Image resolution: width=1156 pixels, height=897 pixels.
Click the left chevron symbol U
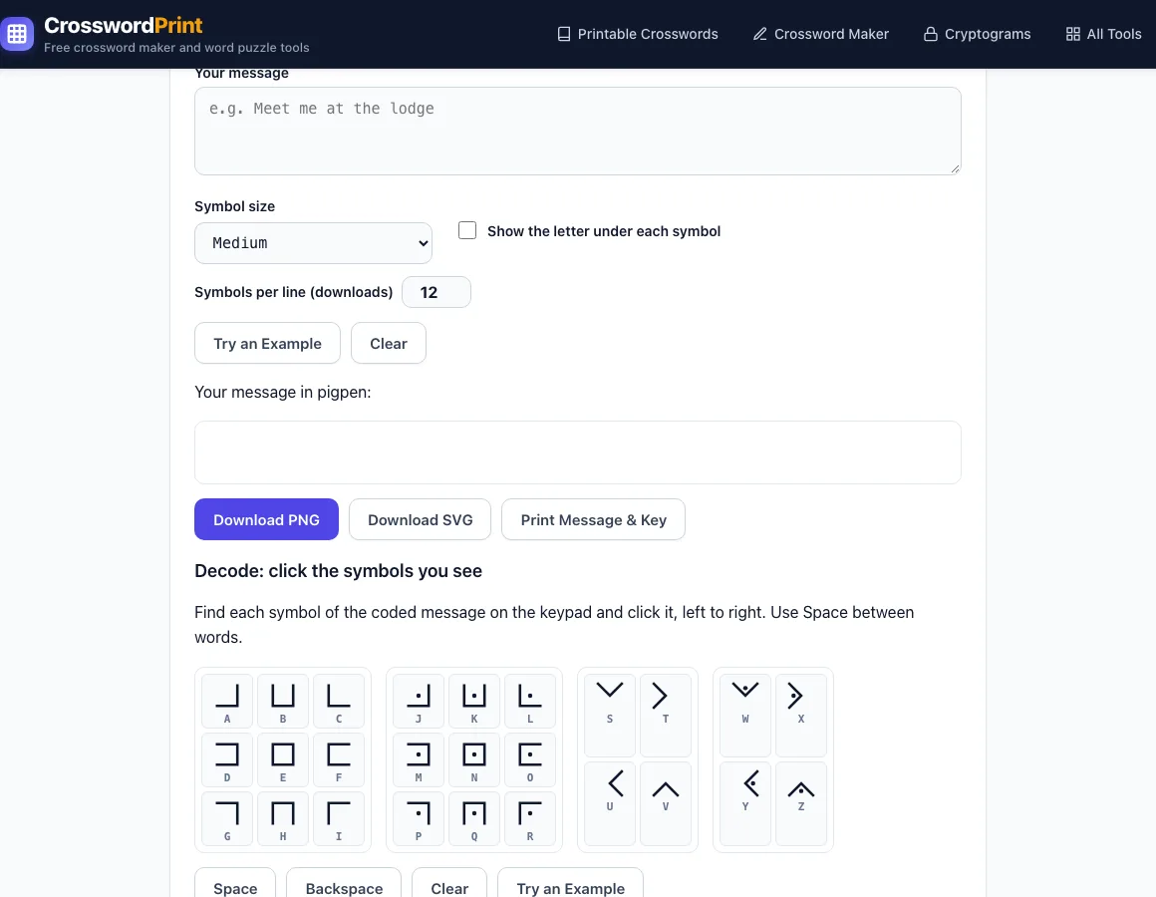pos(610,803)
